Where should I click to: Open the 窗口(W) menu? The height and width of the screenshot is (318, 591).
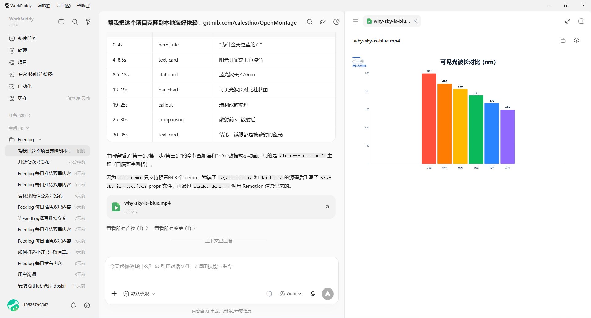63,6
